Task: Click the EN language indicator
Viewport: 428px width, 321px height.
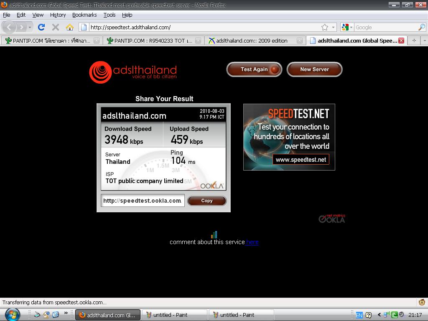Action: pos(359,315)
